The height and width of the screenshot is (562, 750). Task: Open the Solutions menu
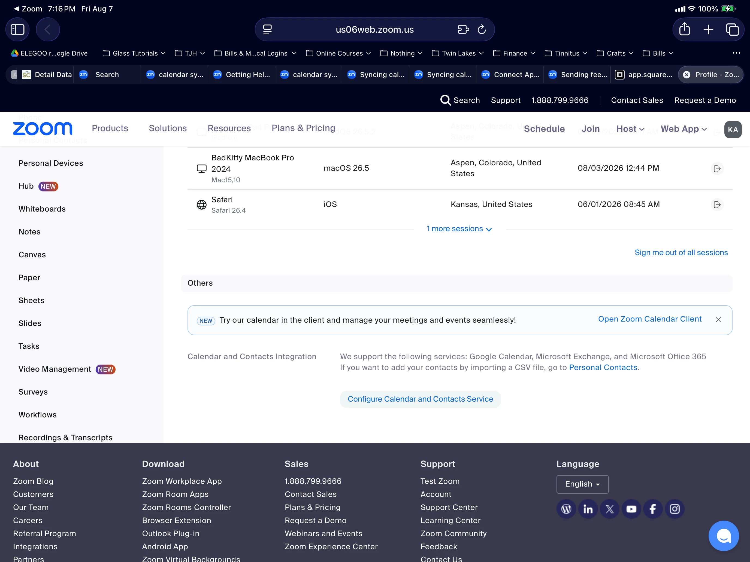tap(168, 128)
